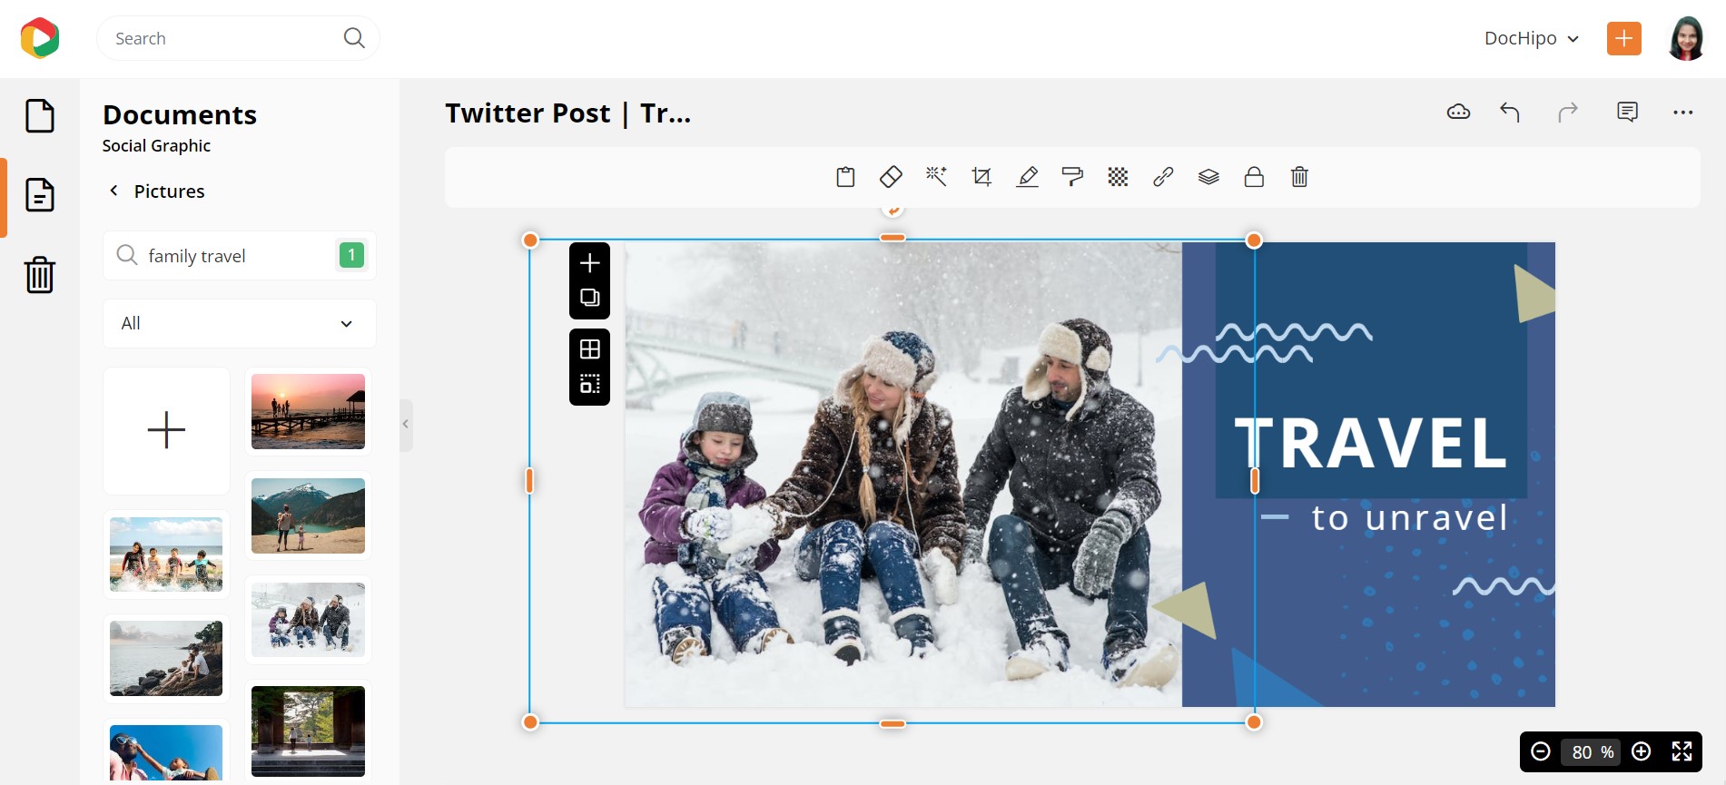Click the dotted selection resize icon

click(590, 384)
